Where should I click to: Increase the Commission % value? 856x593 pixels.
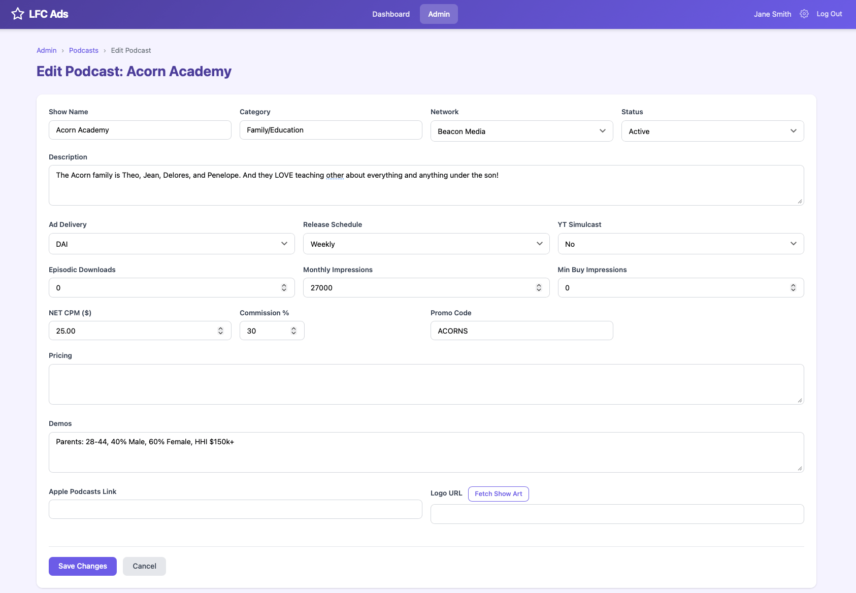click(293, 327)
